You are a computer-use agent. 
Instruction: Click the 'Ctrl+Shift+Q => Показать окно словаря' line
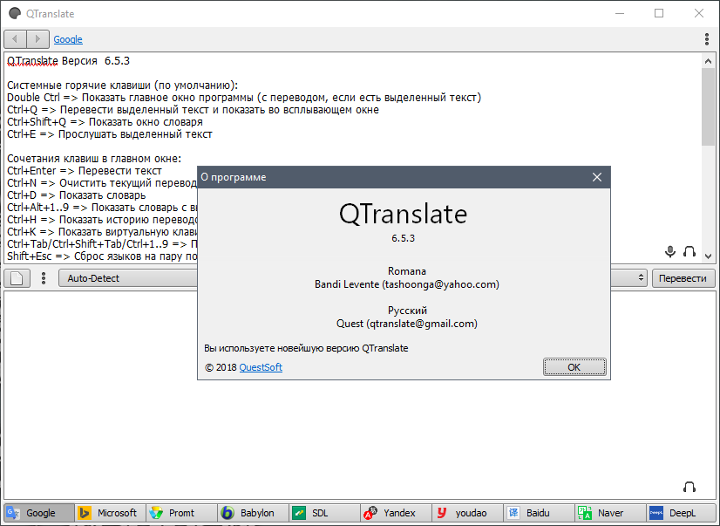tap(105, 122)
